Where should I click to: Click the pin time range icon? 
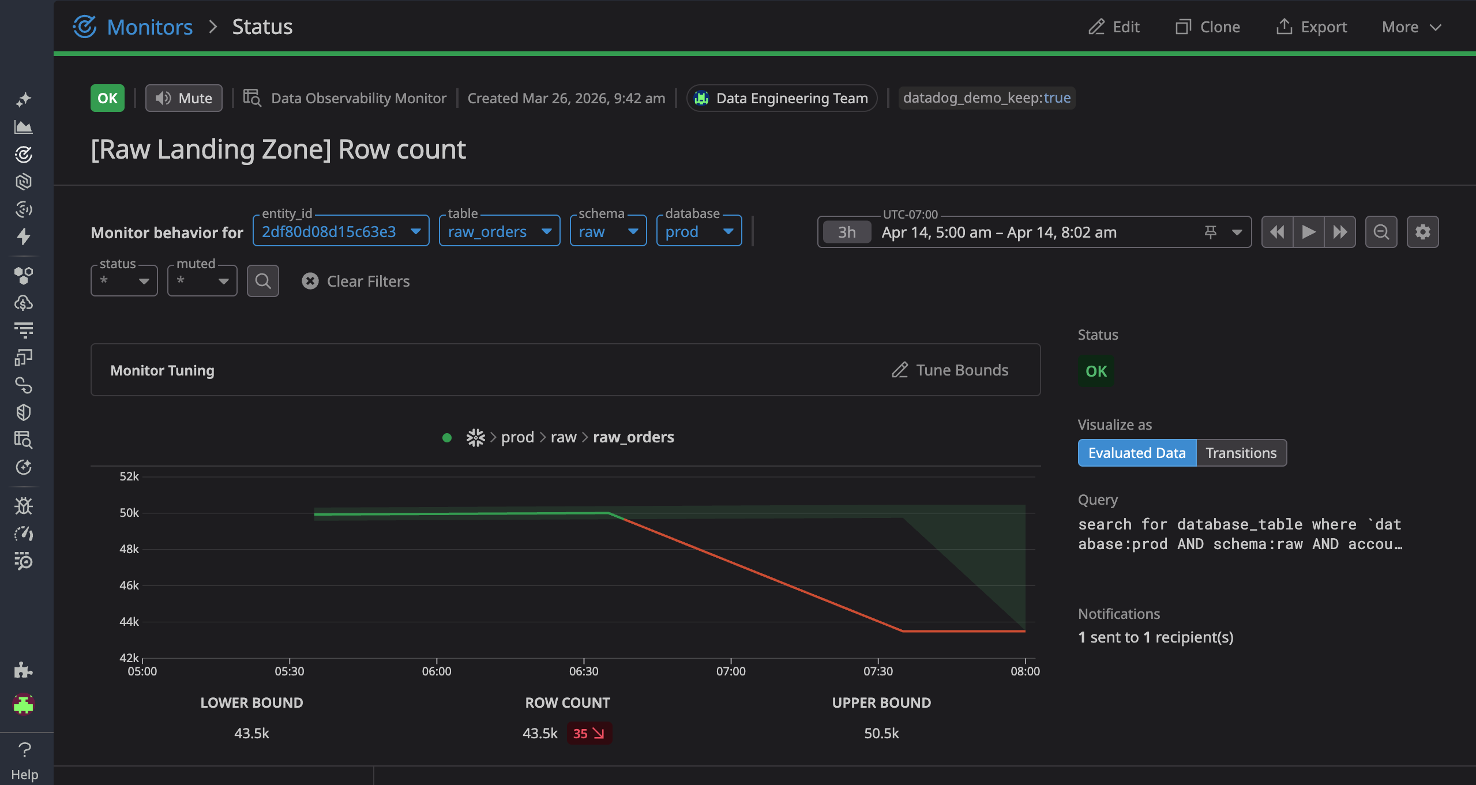(x=1210, y=232)
